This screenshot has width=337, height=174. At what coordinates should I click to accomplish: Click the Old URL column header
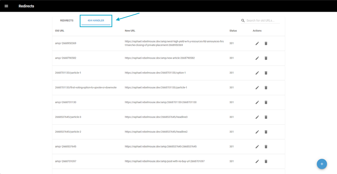coord(59,31)
